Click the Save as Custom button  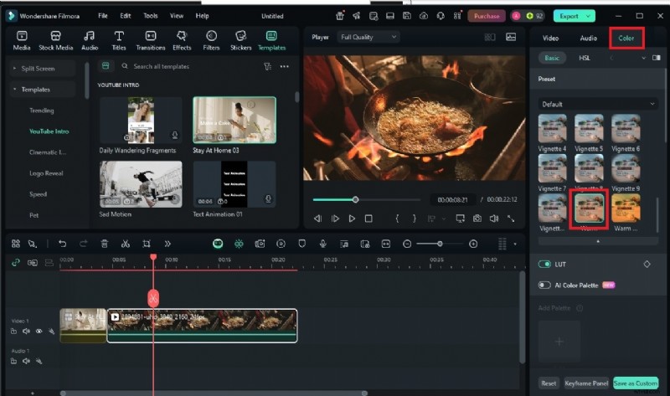(x=635, y=383)
